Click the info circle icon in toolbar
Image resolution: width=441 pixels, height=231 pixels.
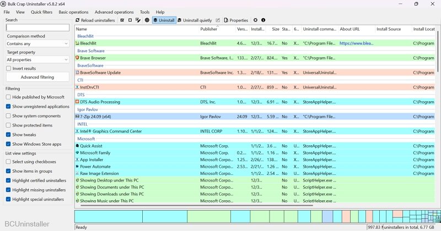pyautogui.click(x=263, y=20)
